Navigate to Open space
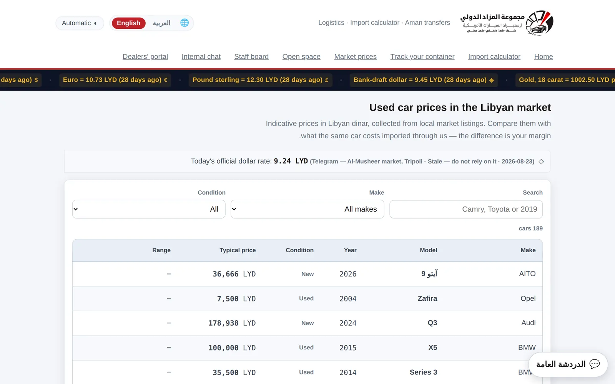The height and width of the screenshot is (384, 615). (301, 56)
